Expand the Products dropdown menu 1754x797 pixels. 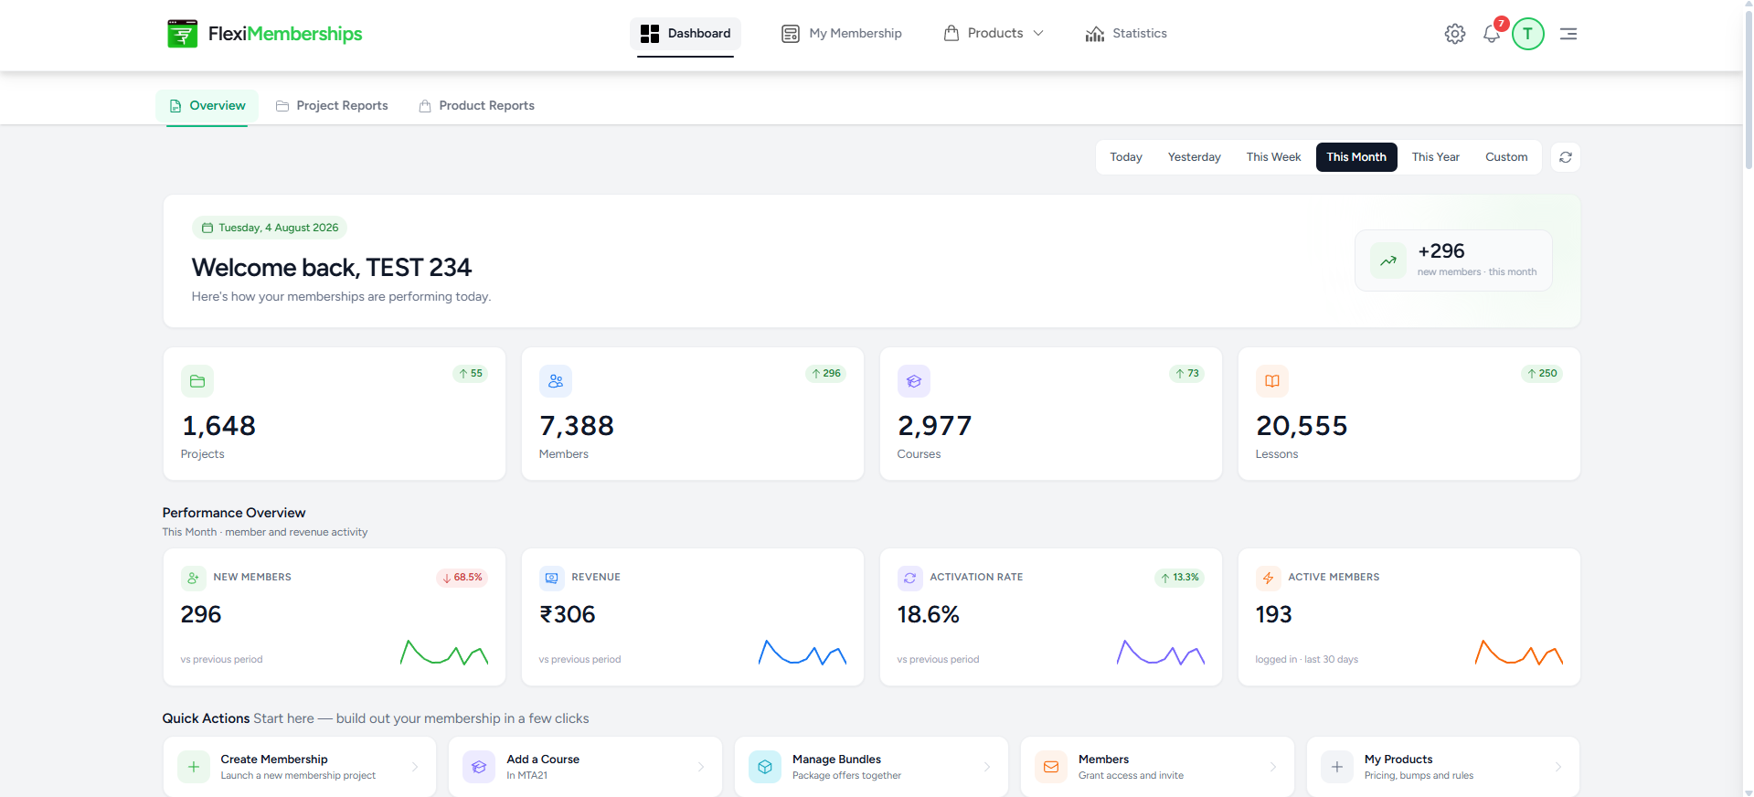point(994,34)
